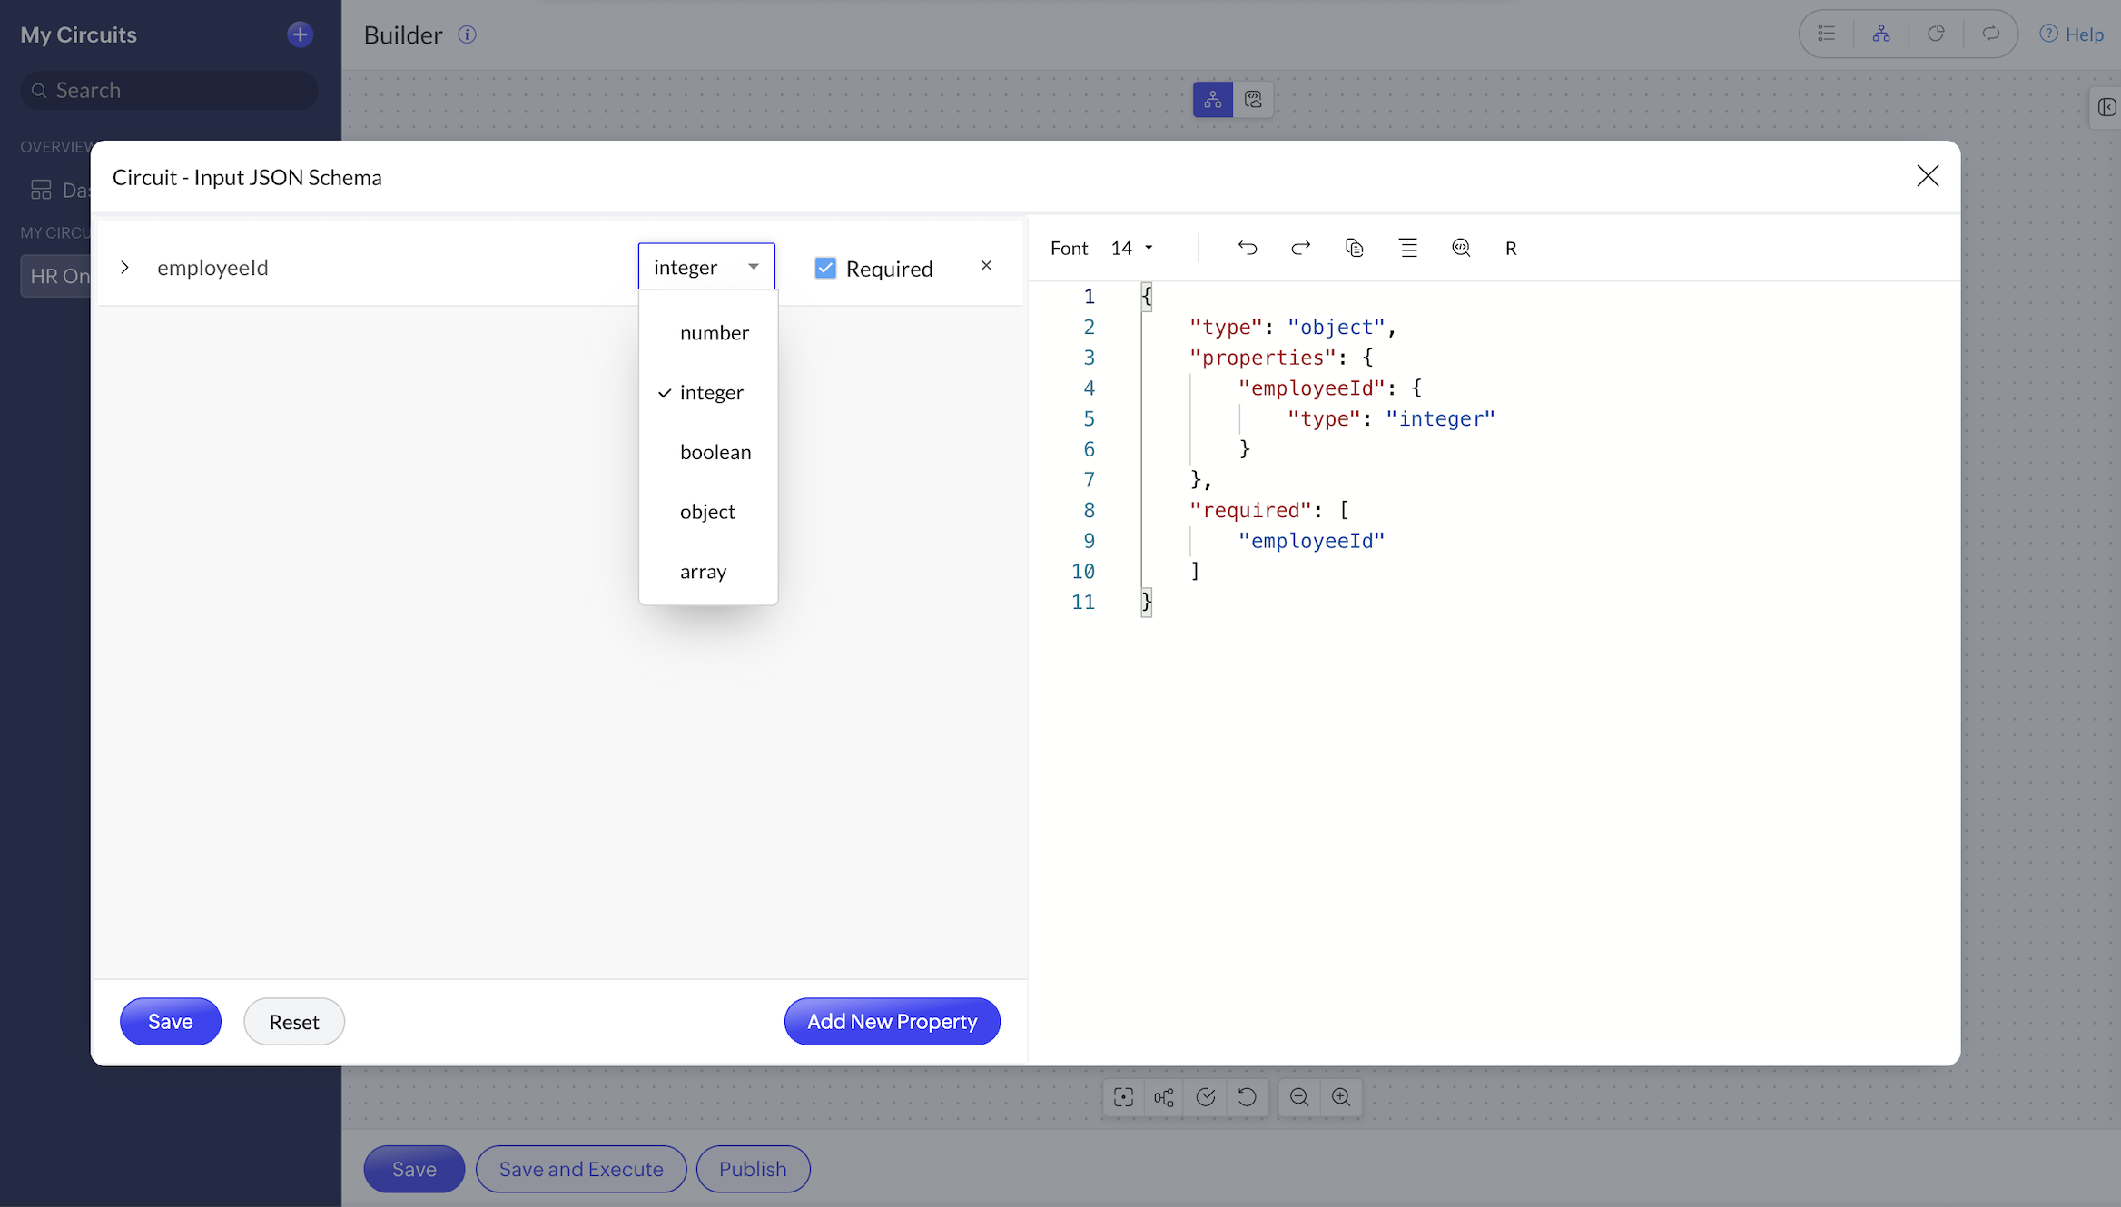Image resolution: width=2121 pixels, height=1207 pixels.
Task: Click the redo icon in JSON editor toolbar
Action: click(x=1300, y=248)
